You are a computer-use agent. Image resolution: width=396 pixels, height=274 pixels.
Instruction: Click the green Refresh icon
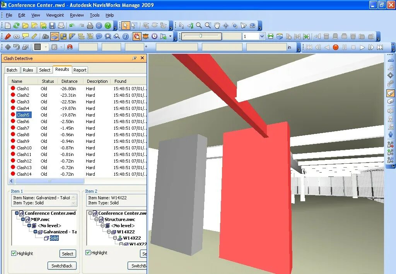tap(16, 26)
